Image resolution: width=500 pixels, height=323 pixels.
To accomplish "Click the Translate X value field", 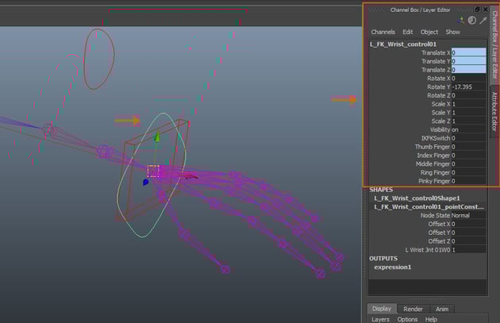I will tap(467, 53).
